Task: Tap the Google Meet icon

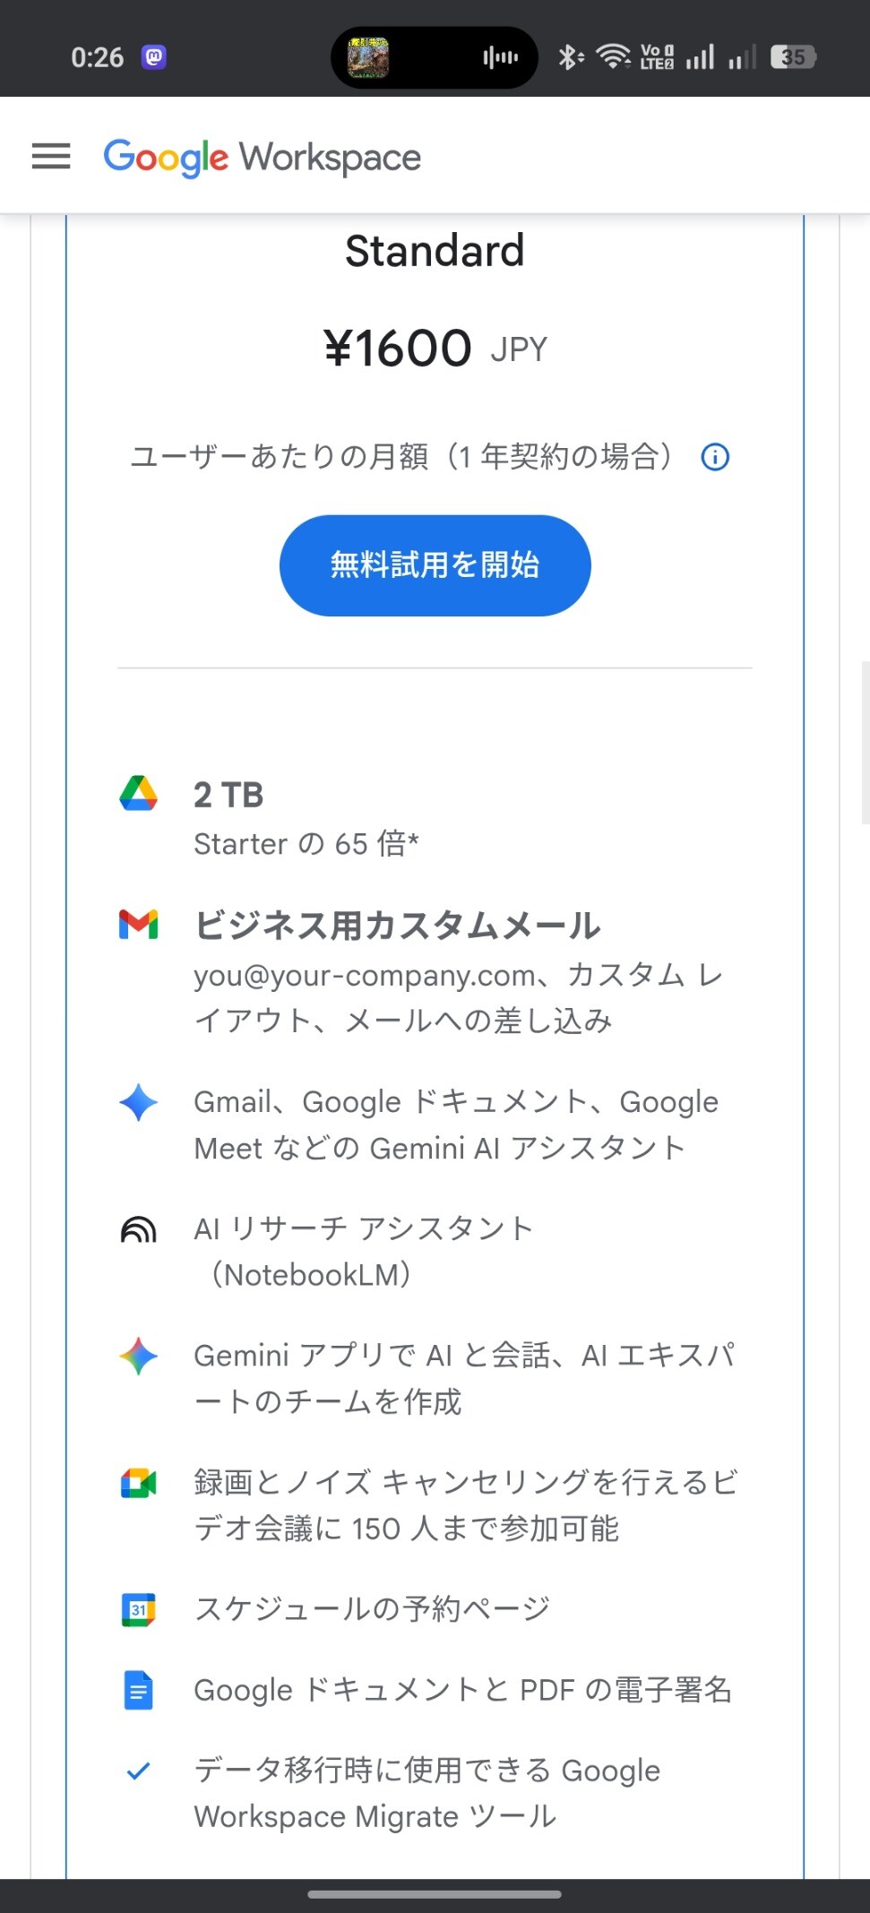Action: 139,1484
